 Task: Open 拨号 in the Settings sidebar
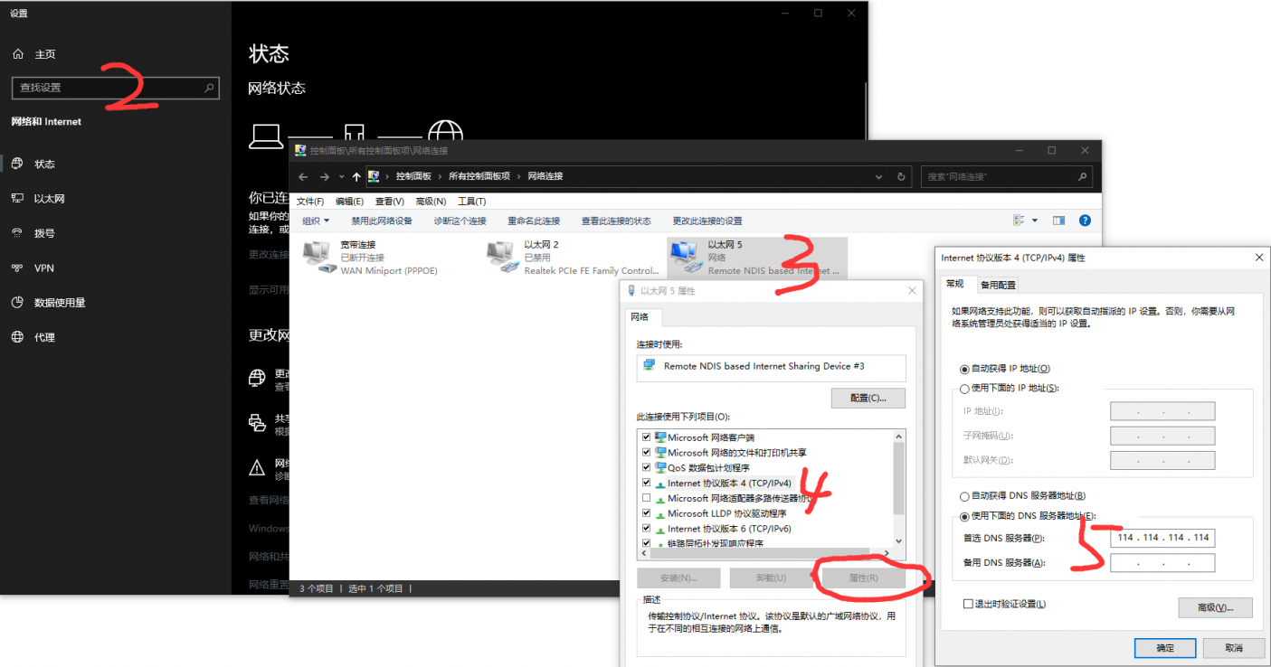coord(44,233)
